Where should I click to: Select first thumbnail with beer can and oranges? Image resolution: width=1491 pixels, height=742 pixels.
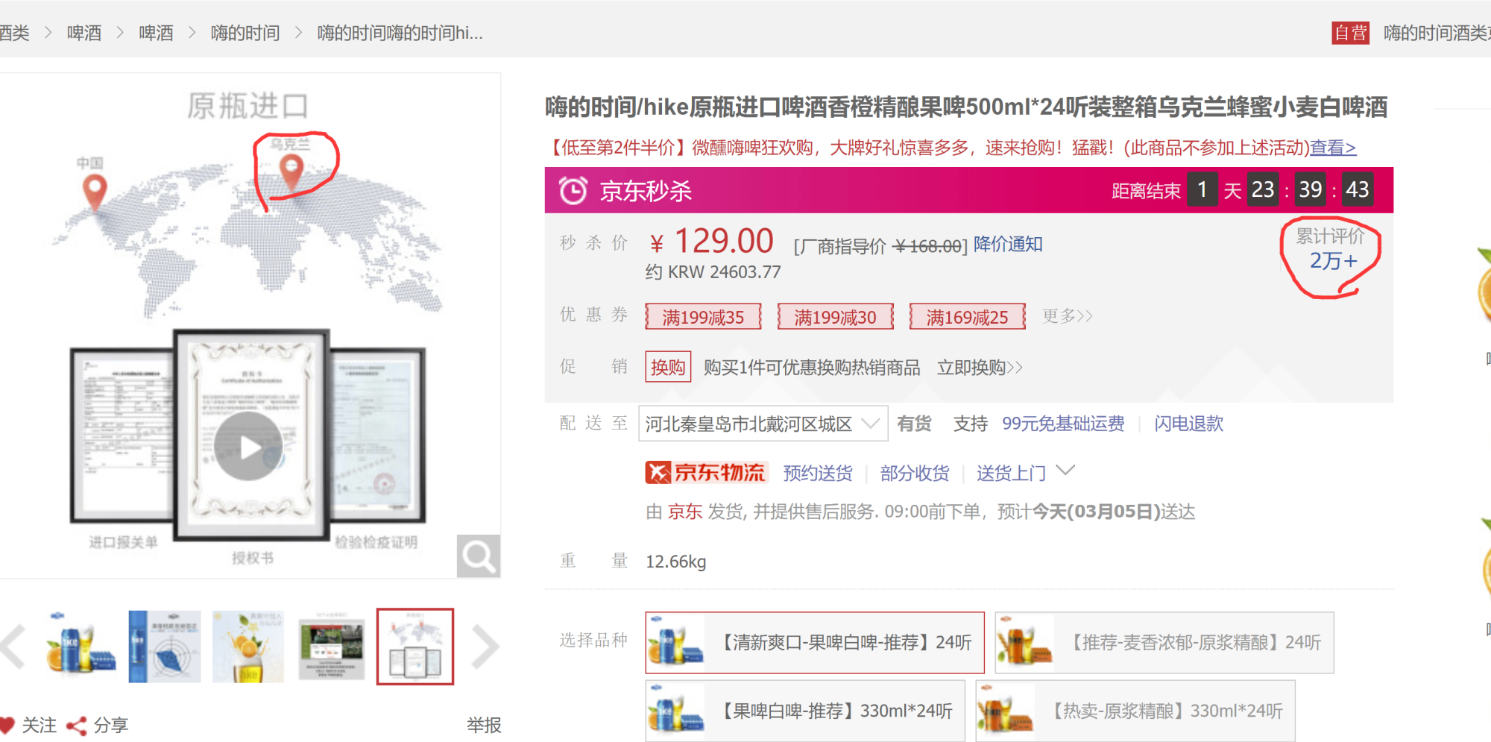point(81,647)
